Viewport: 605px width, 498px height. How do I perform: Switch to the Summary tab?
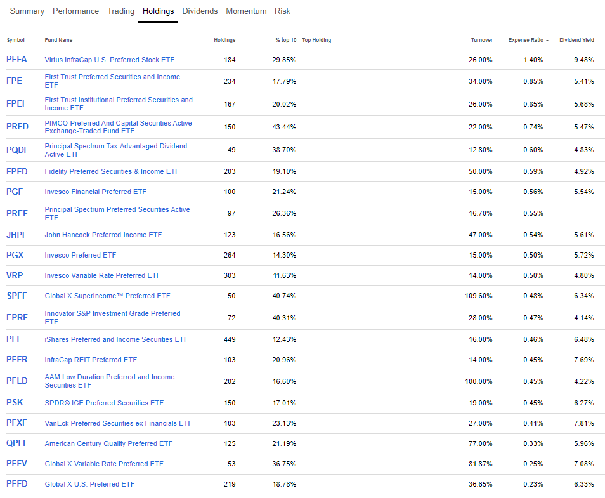coord(27,11)
